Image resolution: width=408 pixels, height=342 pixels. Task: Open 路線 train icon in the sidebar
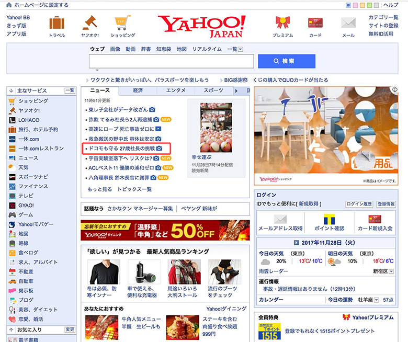coord(12,243)
